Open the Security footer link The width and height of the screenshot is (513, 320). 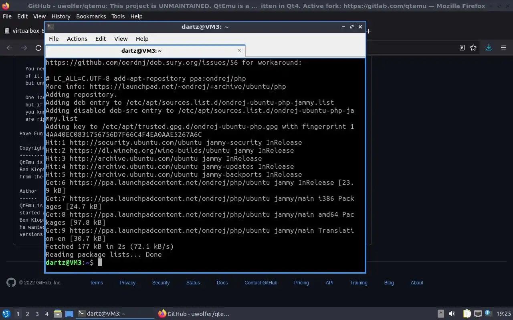[x=161, y=283]
